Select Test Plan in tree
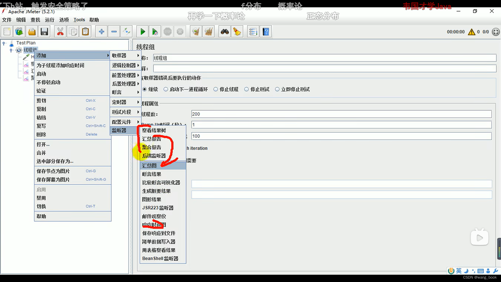 coord(26,43)
